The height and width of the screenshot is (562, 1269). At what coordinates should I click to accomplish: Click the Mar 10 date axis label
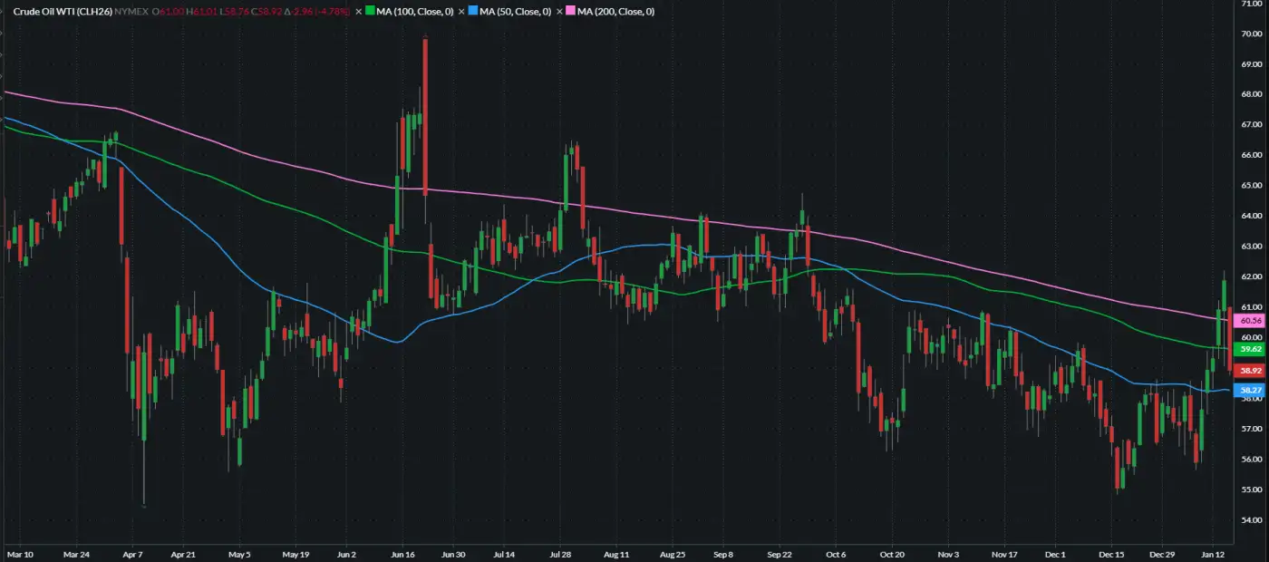20,552
